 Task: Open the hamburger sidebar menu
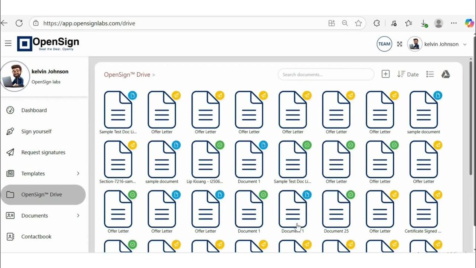coord(8,44)
